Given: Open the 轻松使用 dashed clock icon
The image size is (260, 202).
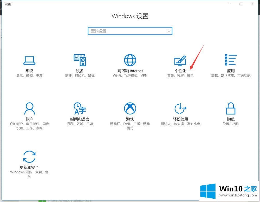Looking at the screenshot, I should (180, 109).
